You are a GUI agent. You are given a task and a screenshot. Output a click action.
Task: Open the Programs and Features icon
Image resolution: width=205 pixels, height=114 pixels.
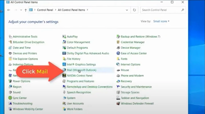[64, 81]
